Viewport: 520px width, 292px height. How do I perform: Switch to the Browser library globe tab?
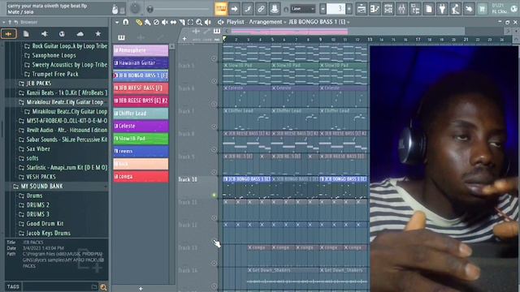pyautogui.click(x=62, y=34)
